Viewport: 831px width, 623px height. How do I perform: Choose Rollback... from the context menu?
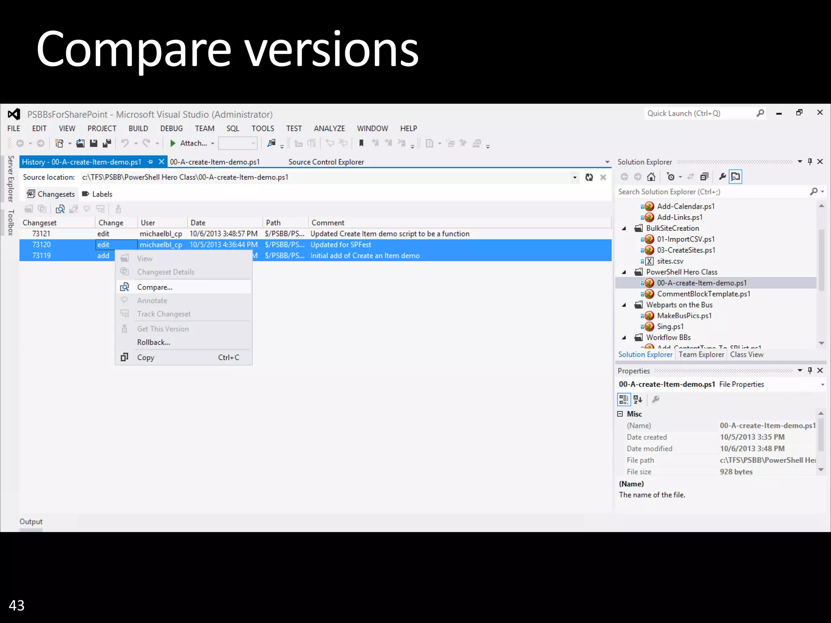(x=184, y=342)
